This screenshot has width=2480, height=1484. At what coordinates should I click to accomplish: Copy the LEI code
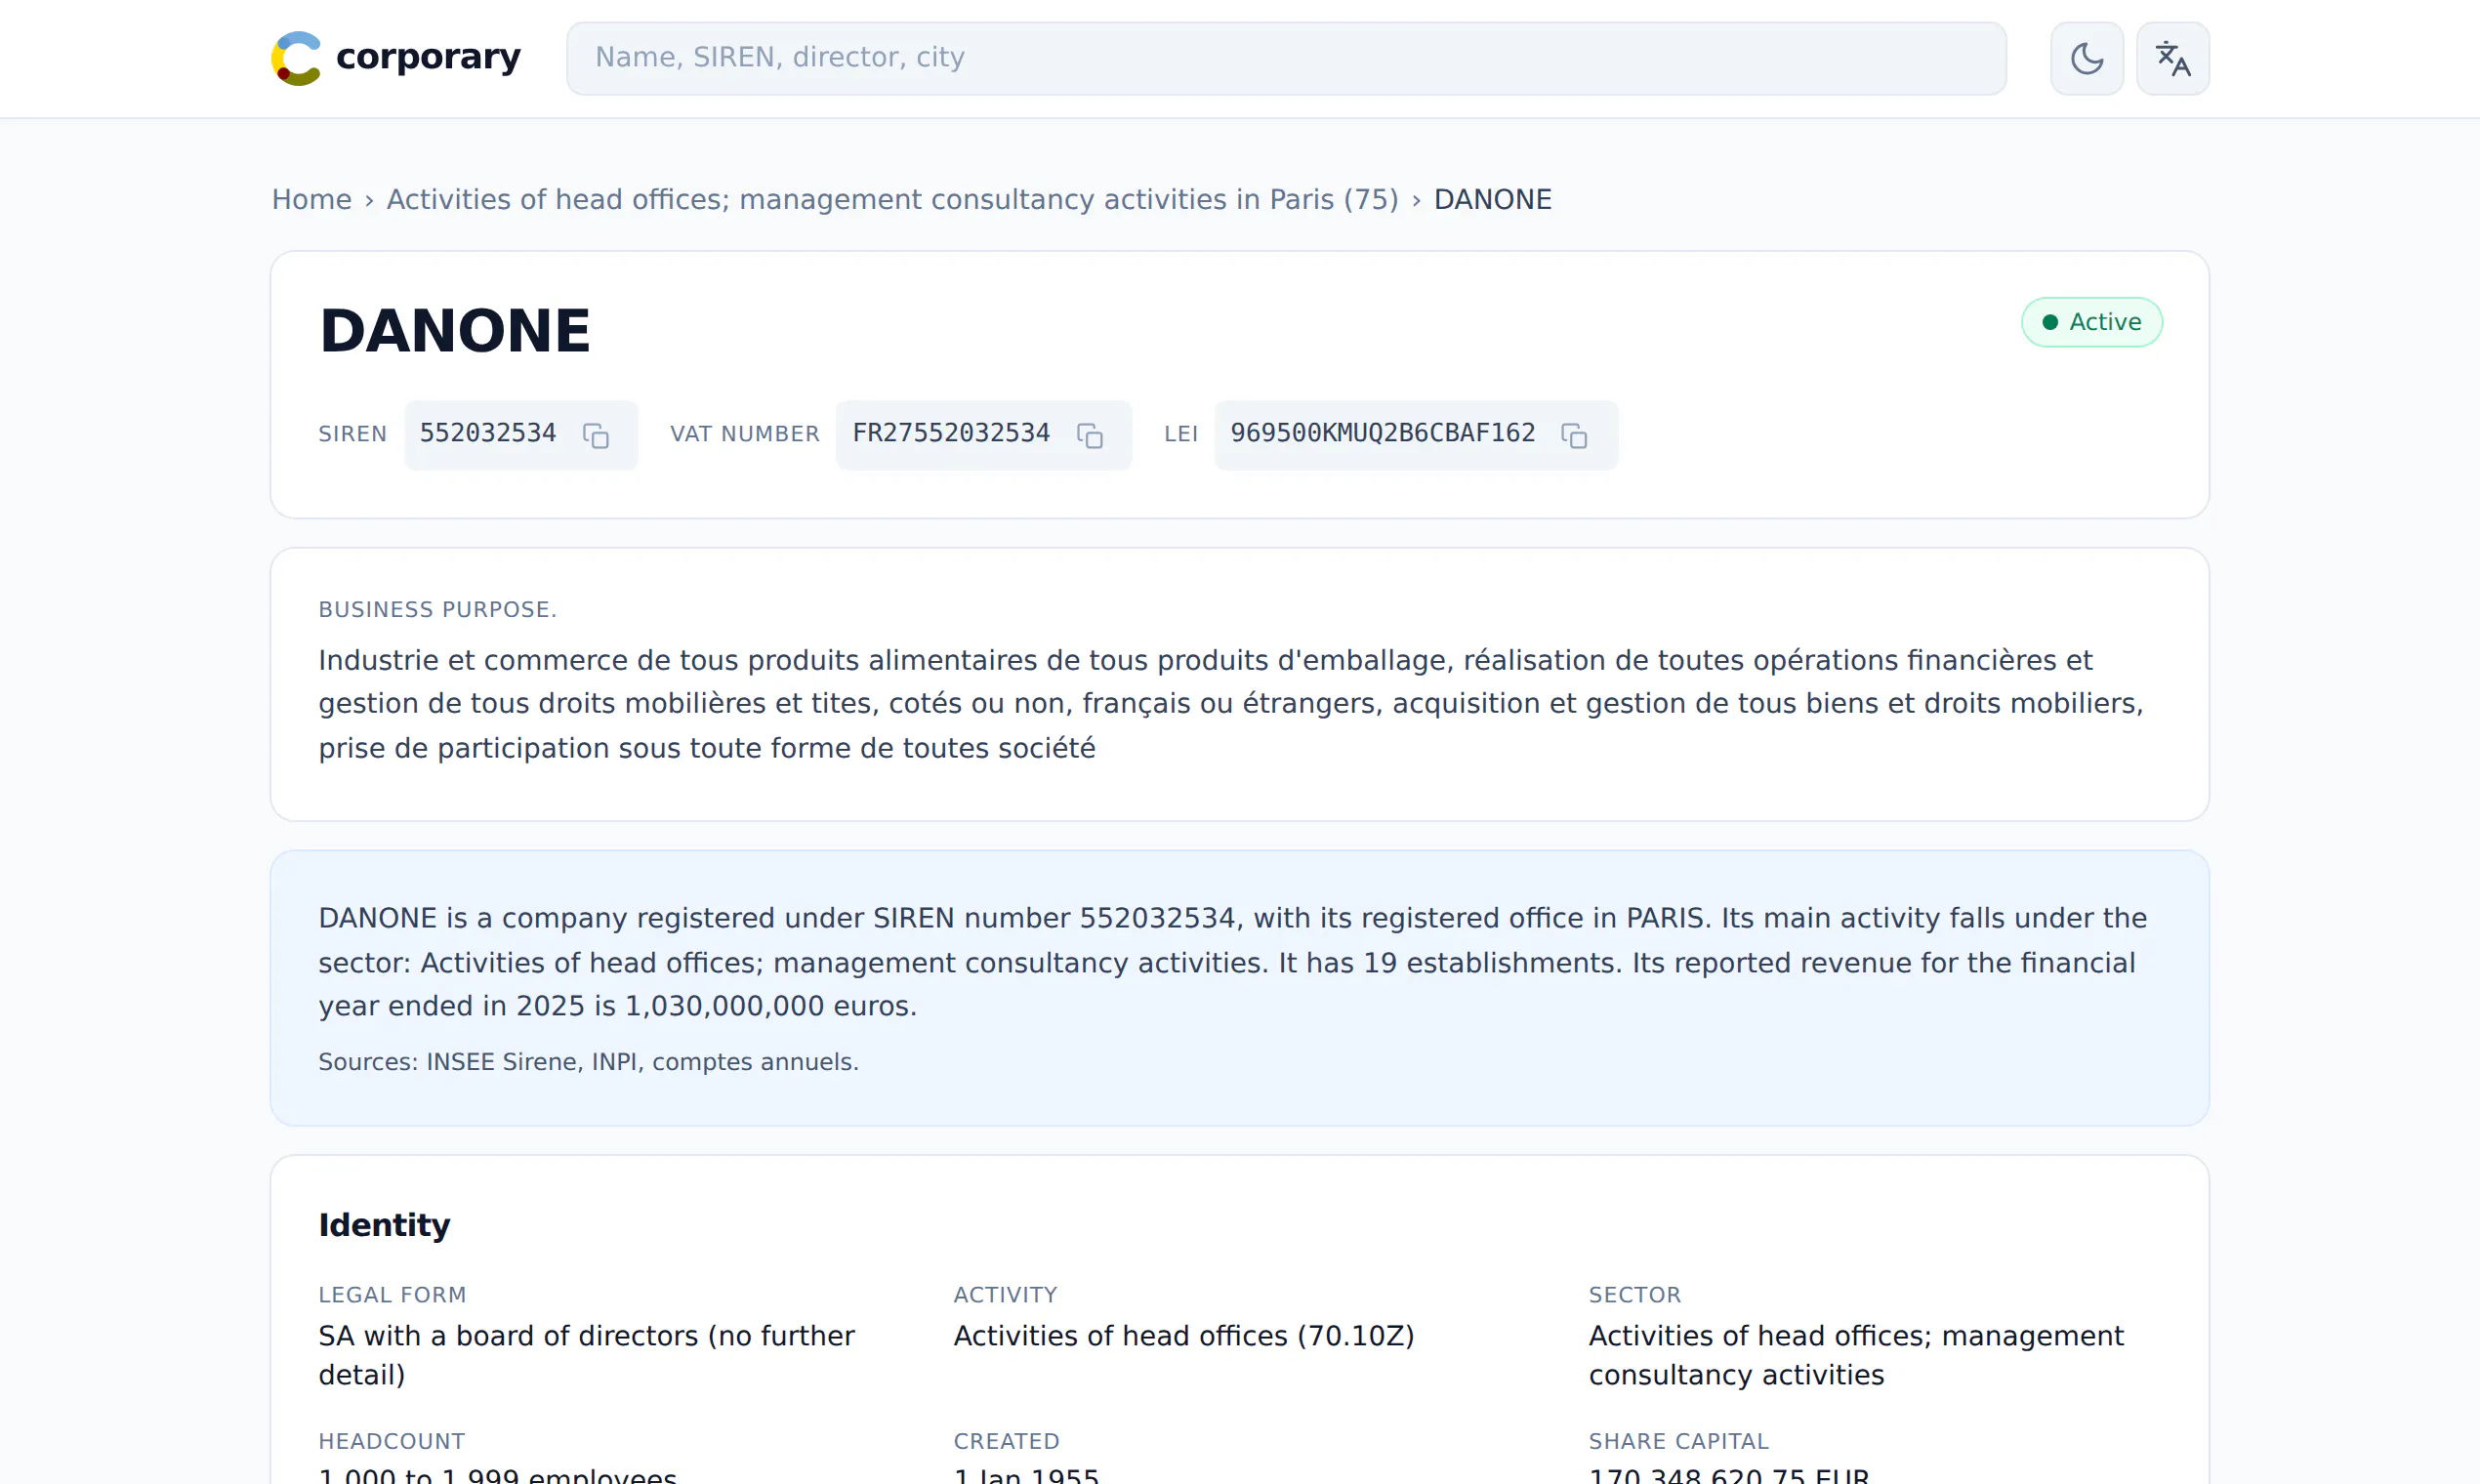click(x=1573, y=435)
